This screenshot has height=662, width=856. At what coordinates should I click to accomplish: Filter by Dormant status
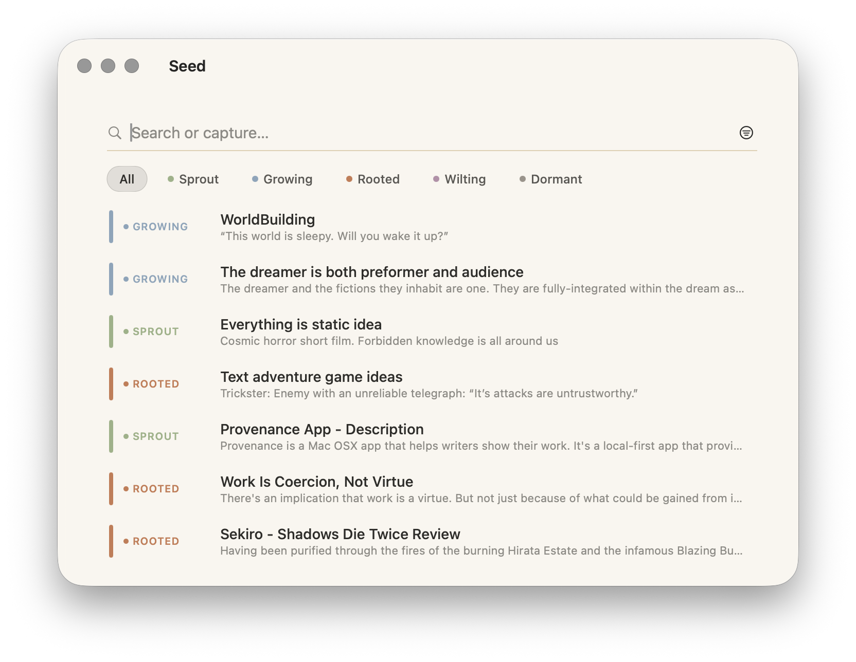click(551, 179)
